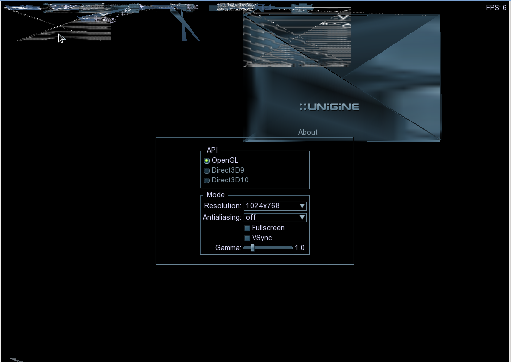Screen dimensions: 511x362
Task: Click the Resolution dropdown arrow
Action: click(302, 206)
